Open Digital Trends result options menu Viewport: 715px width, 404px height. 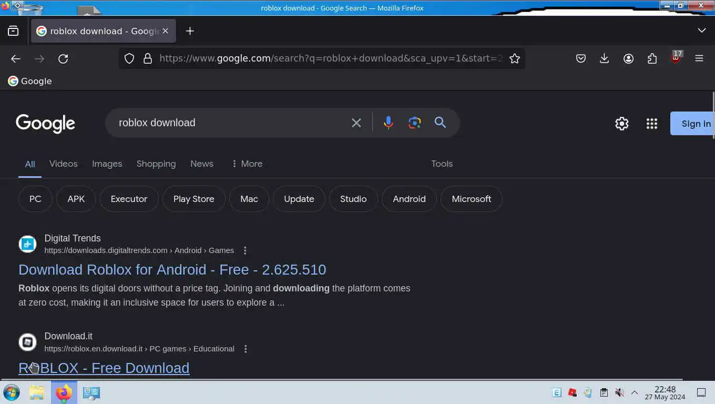tap(245, 250)
